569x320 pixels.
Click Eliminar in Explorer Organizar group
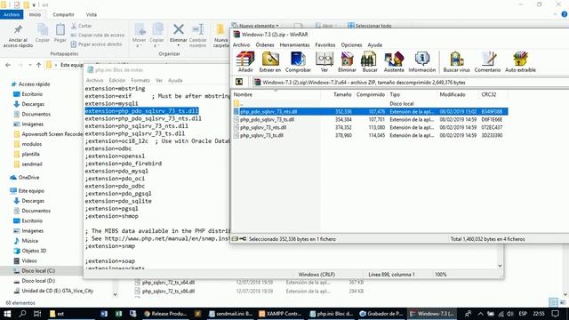(x=178, y=35)
